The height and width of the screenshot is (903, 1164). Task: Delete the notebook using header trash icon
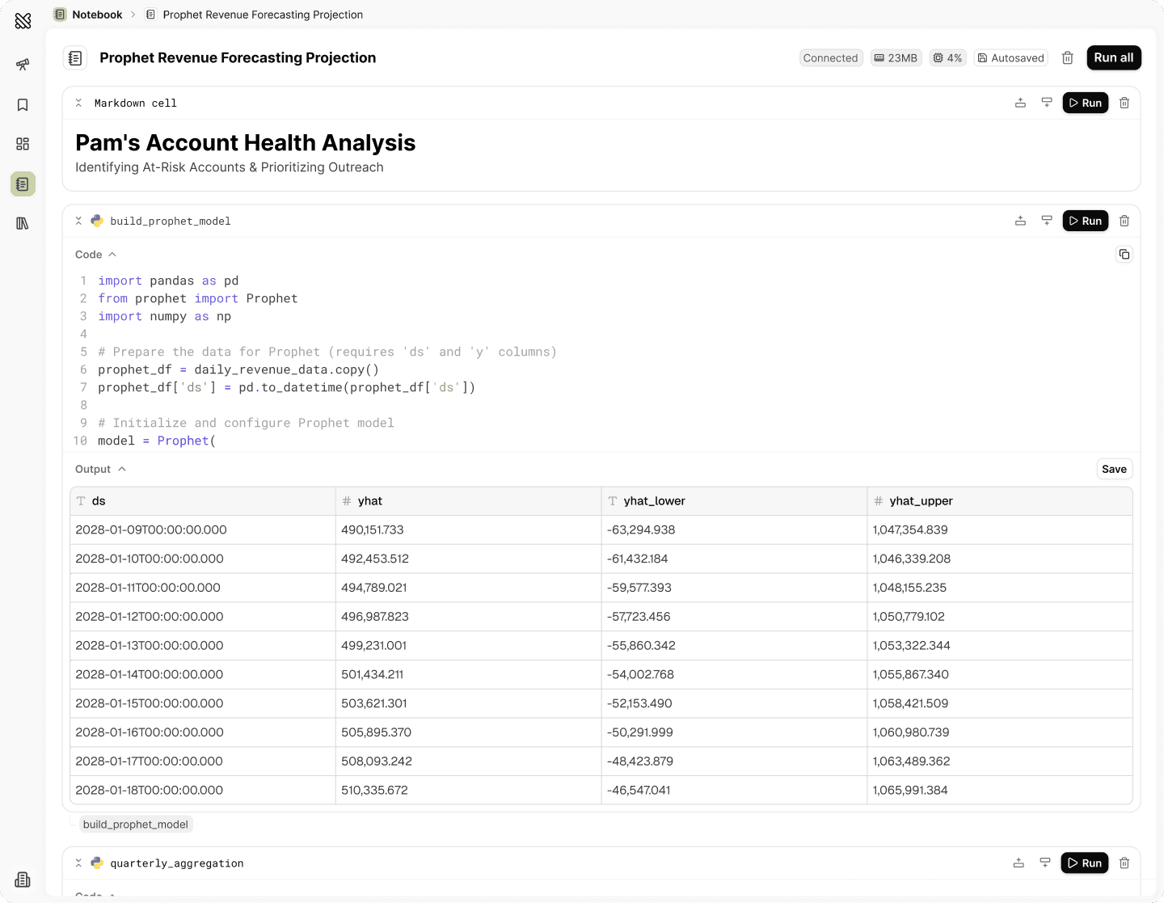coord(1068,58)
